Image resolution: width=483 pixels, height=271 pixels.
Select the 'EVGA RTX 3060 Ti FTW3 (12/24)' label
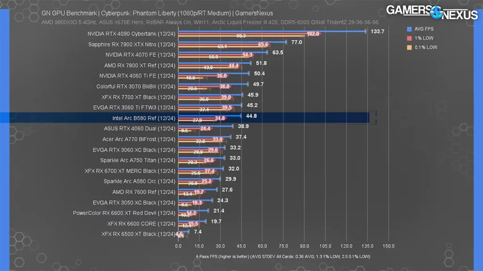coord(134,108)
